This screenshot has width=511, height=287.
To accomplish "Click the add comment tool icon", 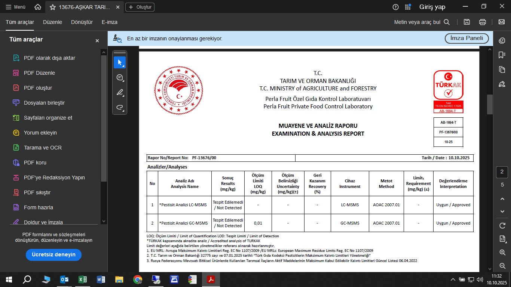I will click(120, 78).
